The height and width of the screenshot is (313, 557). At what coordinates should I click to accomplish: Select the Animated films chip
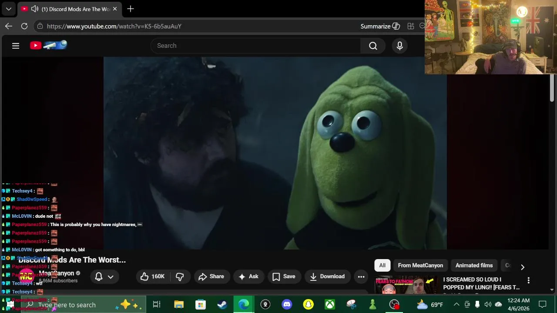pos(474,265)
